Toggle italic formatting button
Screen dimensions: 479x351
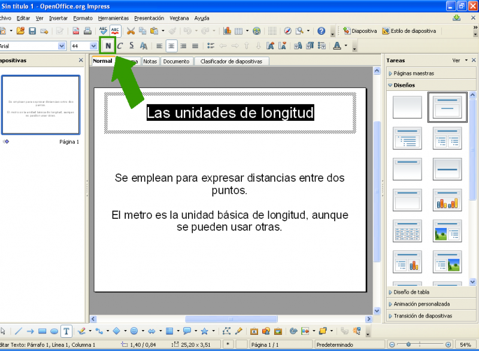click(120, 45)
